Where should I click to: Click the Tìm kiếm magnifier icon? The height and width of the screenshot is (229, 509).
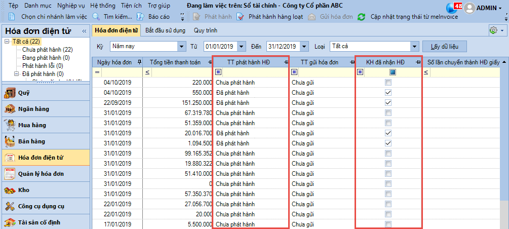coord(95,17)
